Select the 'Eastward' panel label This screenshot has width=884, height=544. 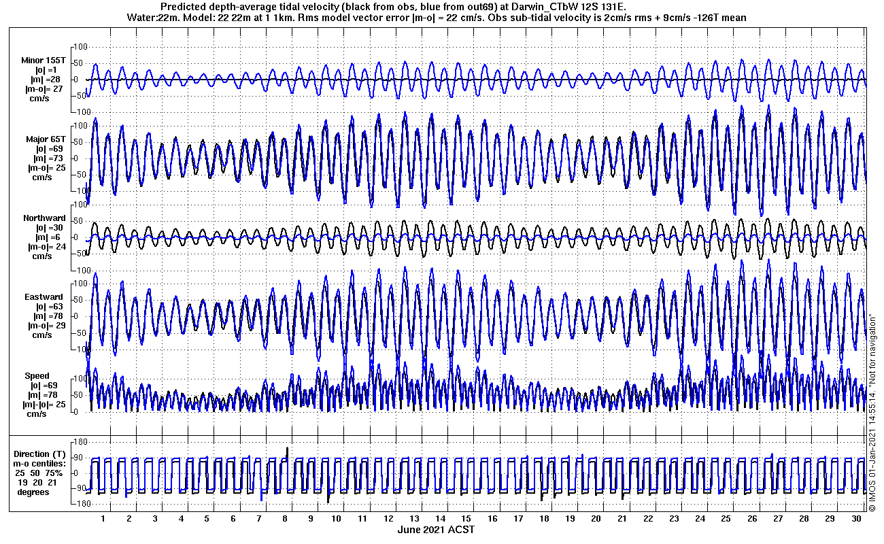44,297
